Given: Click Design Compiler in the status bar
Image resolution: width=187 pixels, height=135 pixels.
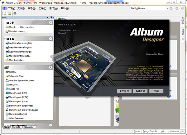Looking at the screenshot, I should click(x=150, y=132).
